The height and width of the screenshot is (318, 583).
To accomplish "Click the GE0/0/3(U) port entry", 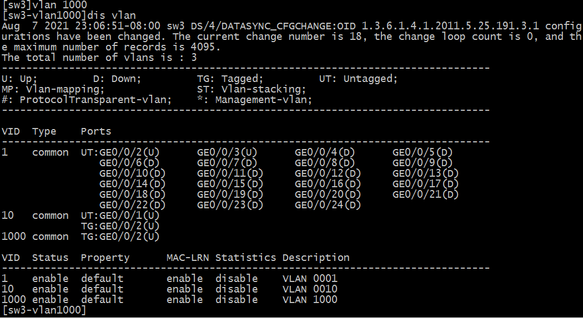I will click(227, 152).
